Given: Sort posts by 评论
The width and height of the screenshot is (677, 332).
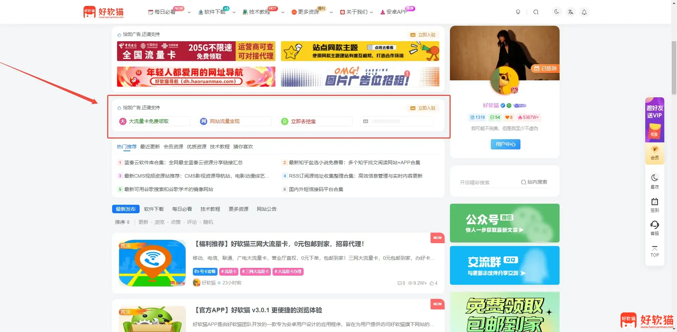Looking at the screenshot, I should (192, 222).
